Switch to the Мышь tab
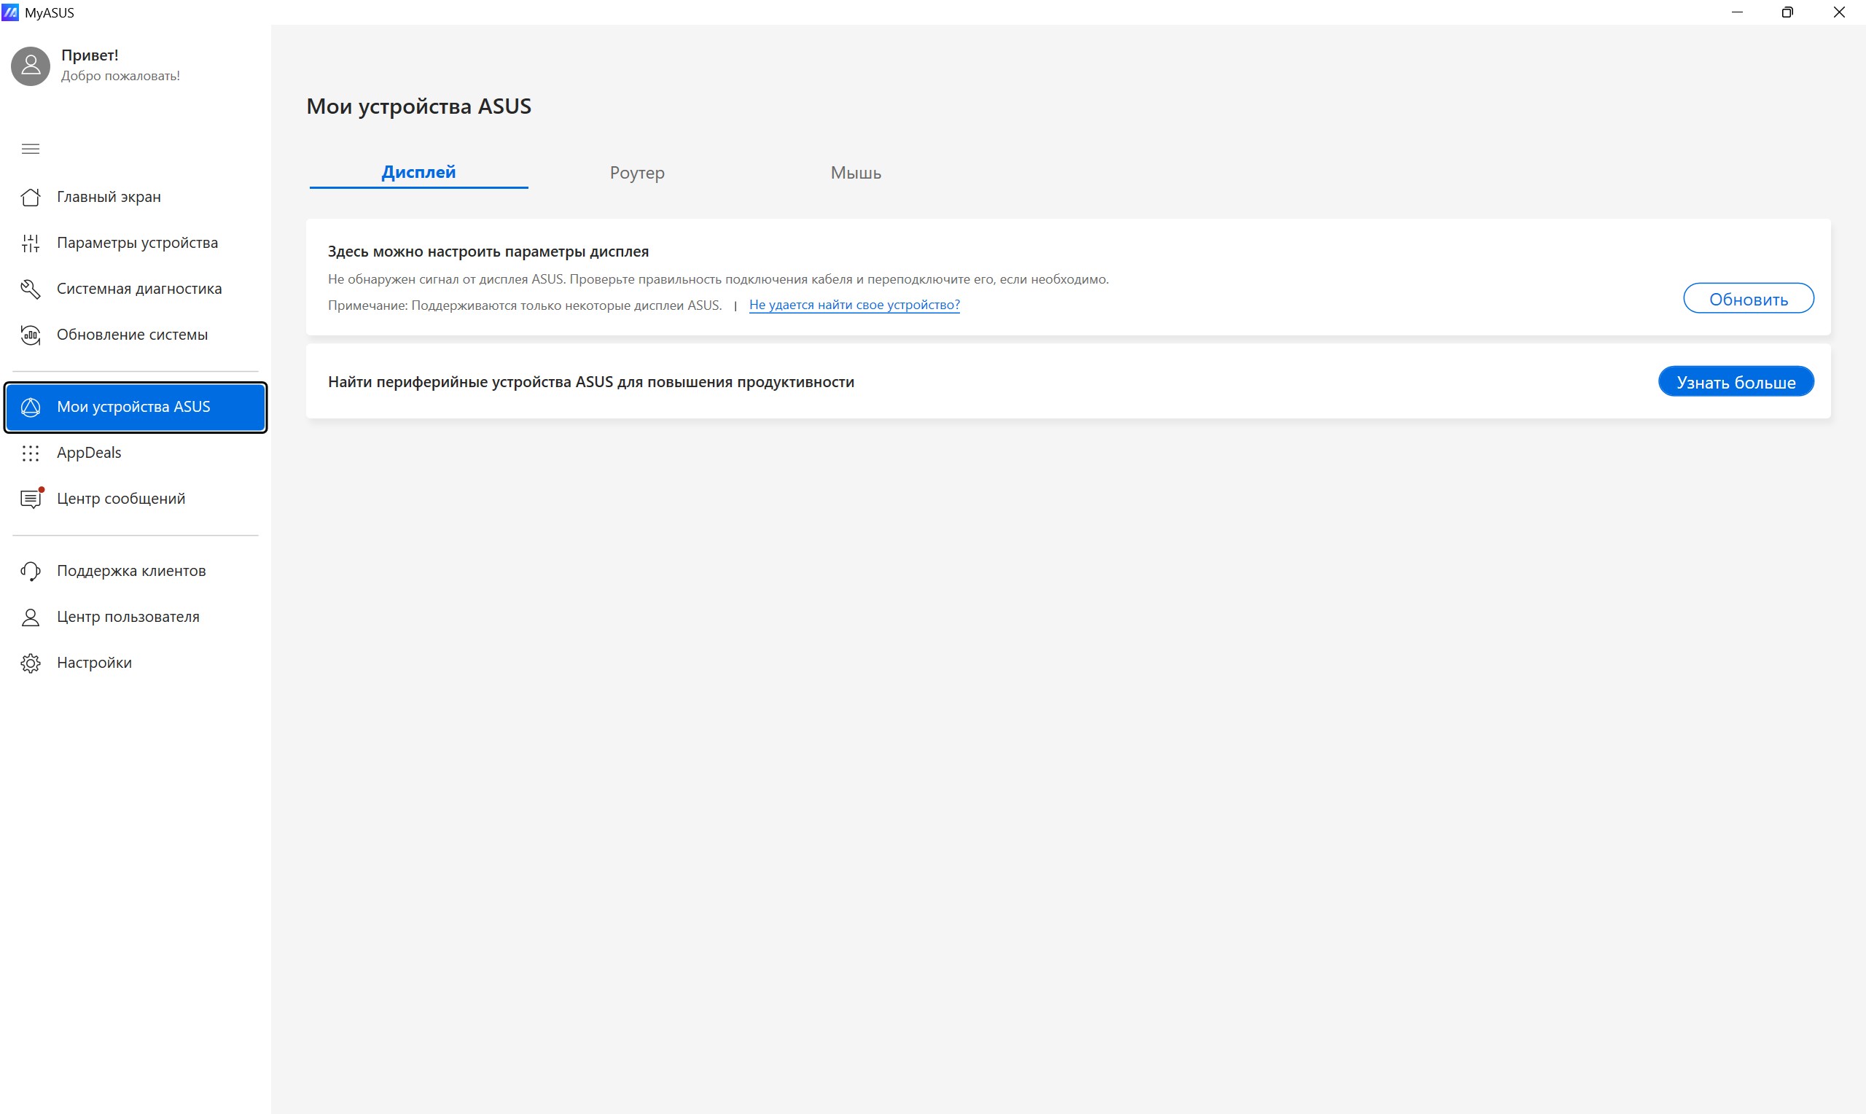Image resolution: width=1866 pixels, height=1114 pixels. (855, 173)
